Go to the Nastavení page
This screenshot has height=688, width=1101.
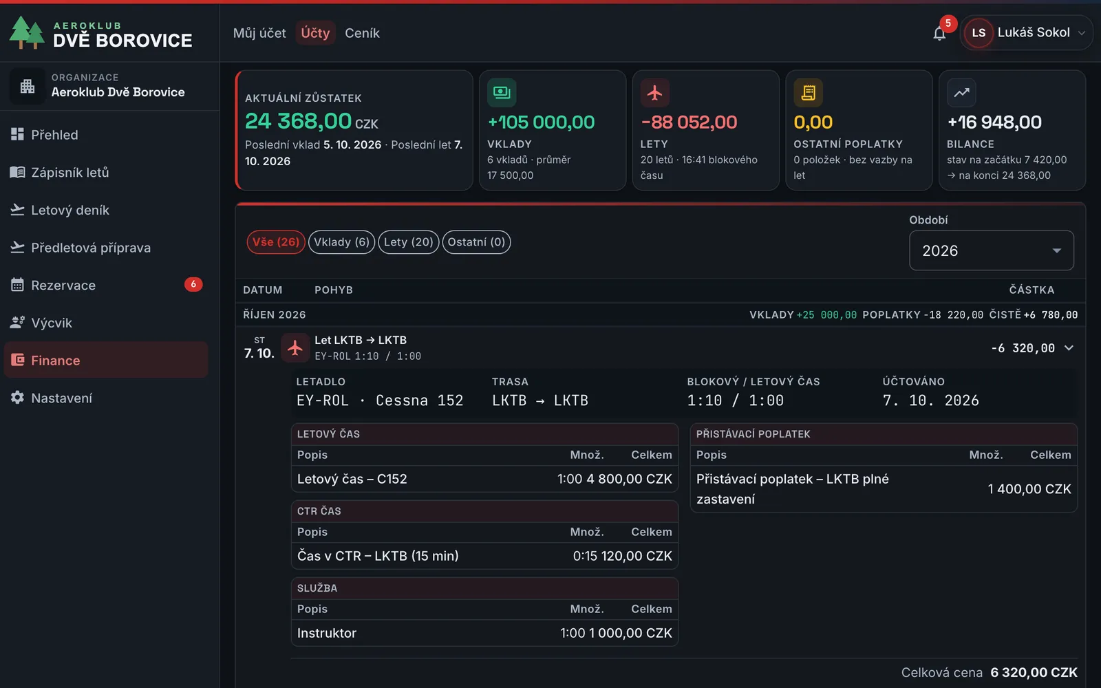(x=106, y=398)
